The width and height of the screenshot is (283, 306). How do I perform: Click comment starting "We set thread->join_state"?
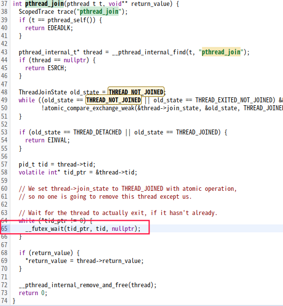tap(128, 189)
